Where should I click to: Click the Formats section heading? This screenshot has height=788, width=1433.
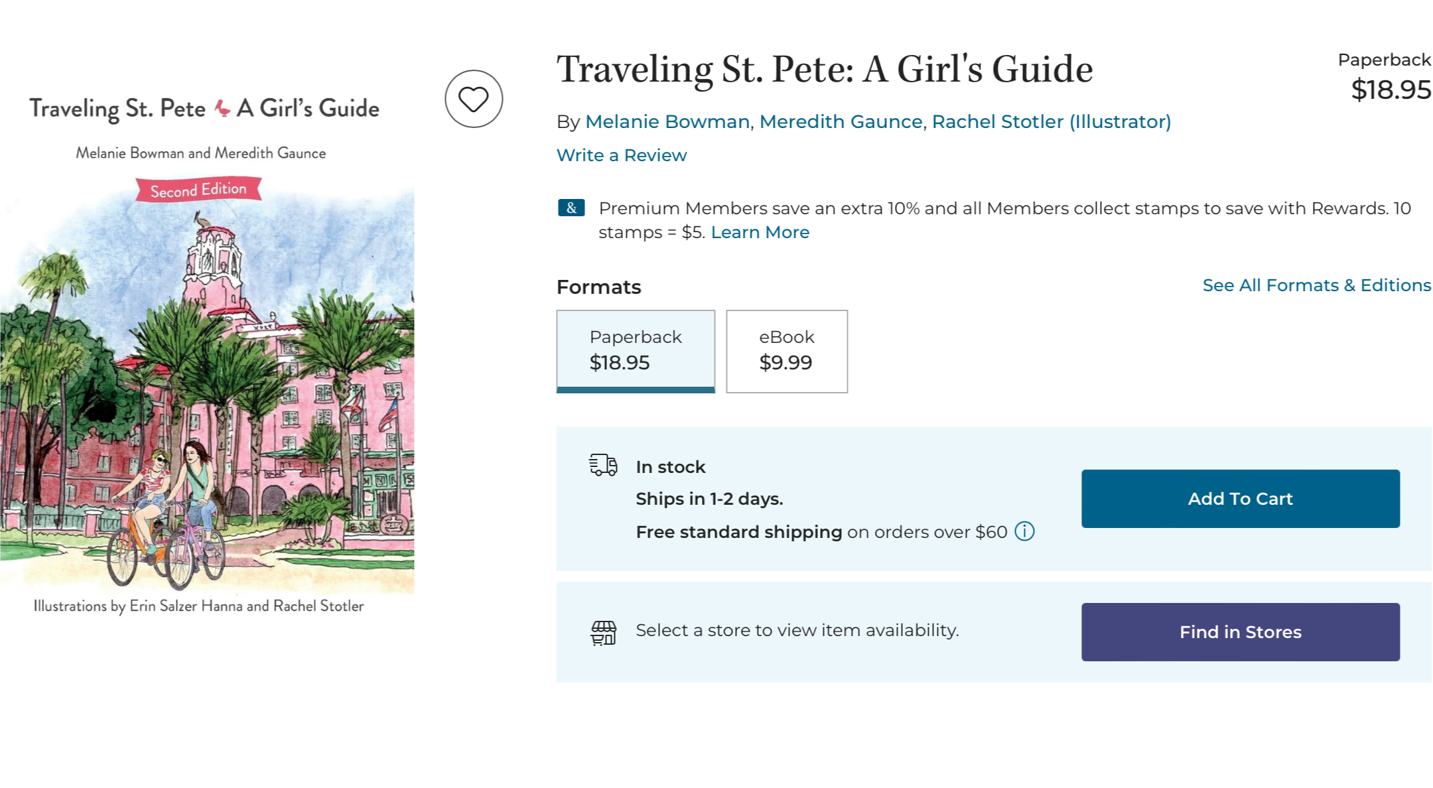pos(598,287)
